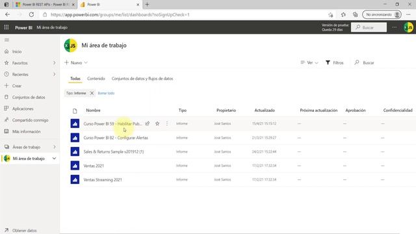Open the JS user profile avatar

click(x=408, y=27)
